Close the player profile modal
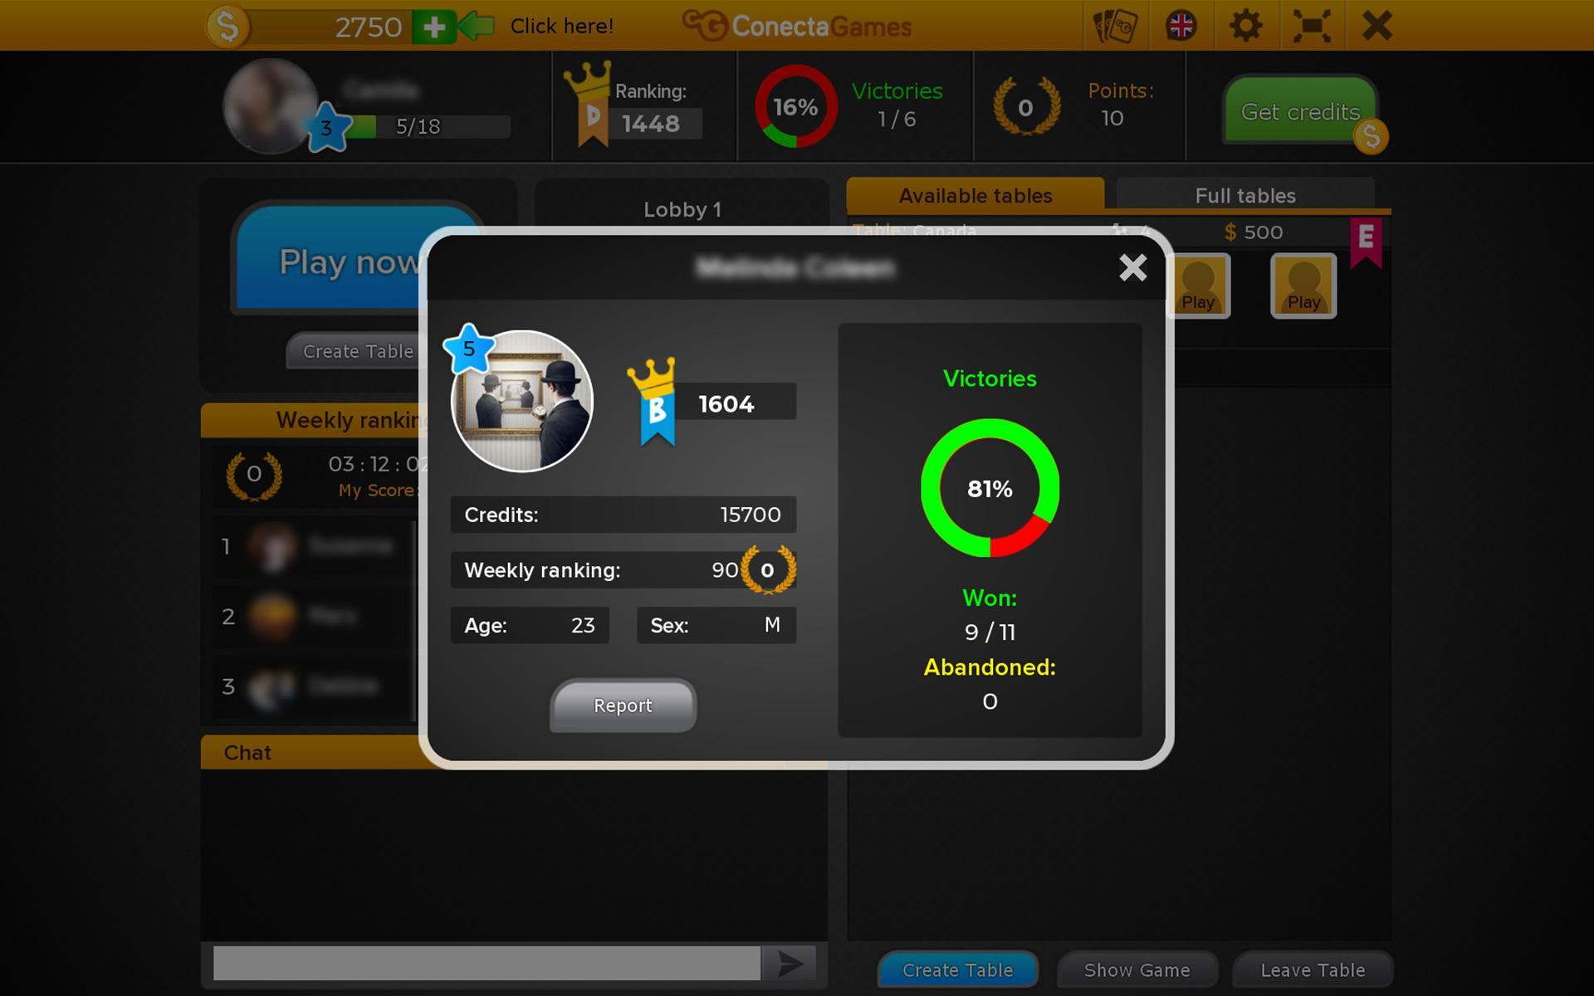 [1132, 267]
